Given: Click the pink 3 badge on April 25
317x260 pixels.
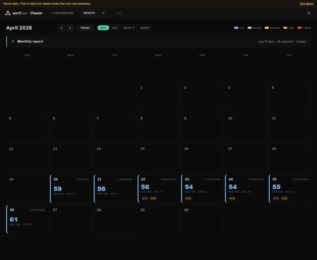Looking at the screenshot, I should (x=276, y=198).
